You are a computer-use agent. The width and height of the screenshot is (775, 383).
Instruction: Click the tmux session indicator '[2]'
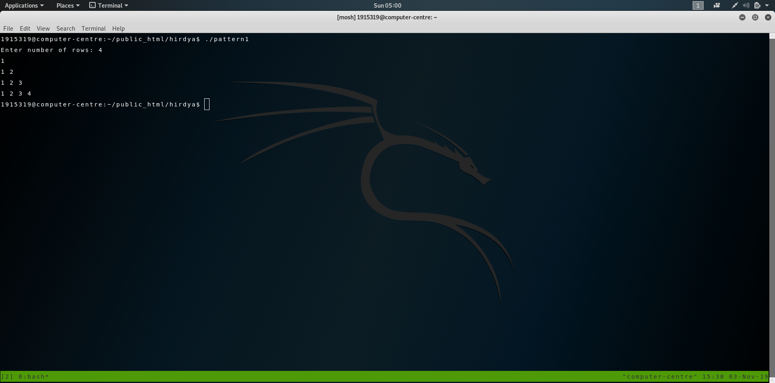coord(7,377)
